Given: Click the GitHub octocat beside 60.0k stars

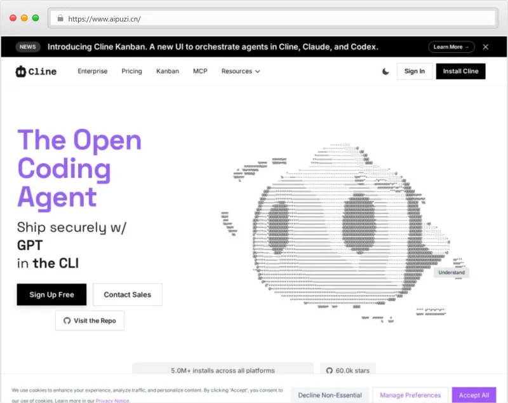Looking at the screenshot, I should [330, 370].
